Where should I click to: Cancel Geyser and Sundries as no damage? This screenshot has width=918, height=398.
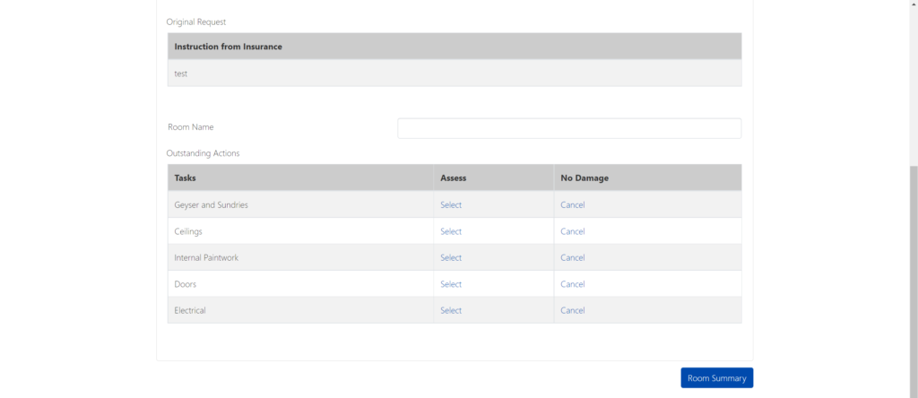573,205
